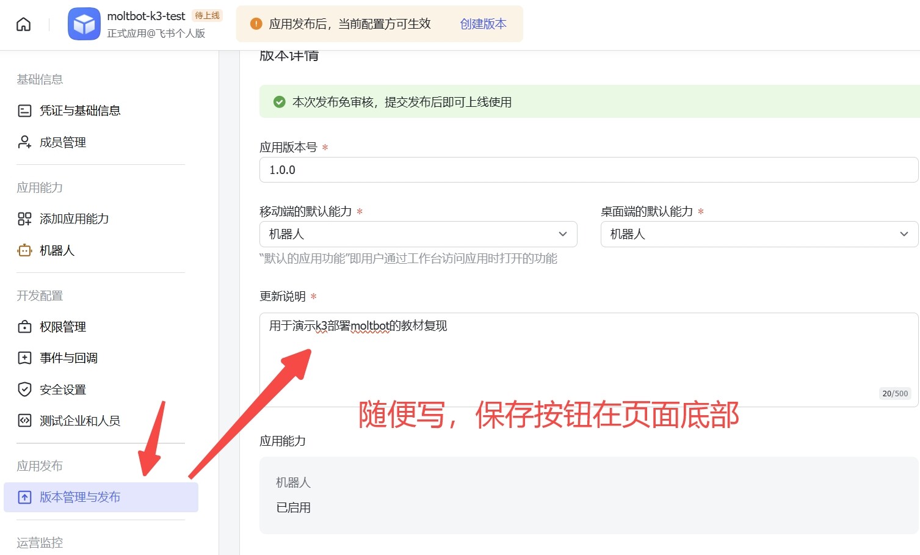This screenshot has width=920, height=555.
Task: Click the 创建版本 link in banner
Action: pyautogui.click(x=483, y=24)
